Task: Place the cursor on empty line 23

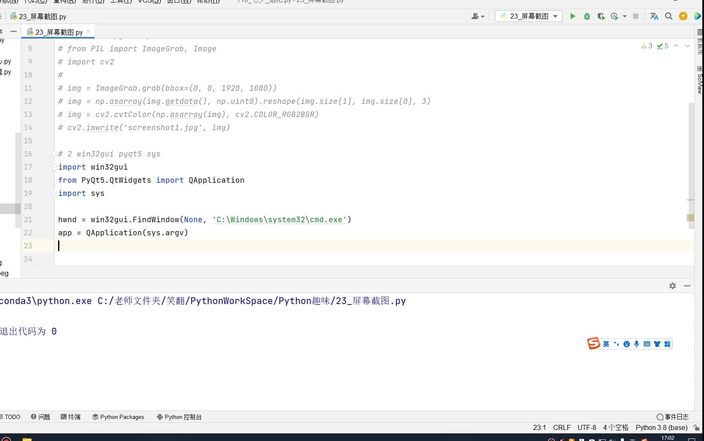Action: coord(374,246)
